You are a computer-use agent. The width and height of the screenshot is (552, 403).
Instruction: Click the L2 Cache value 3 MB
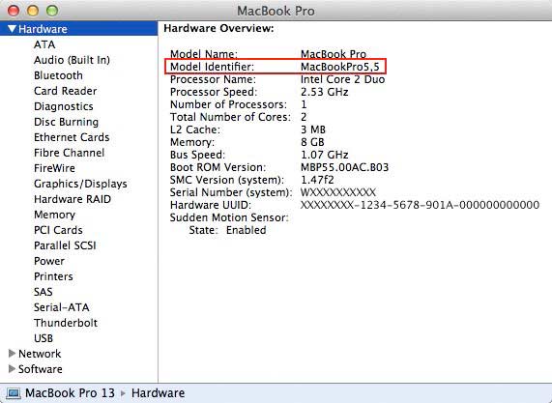[x=313, y=130]
